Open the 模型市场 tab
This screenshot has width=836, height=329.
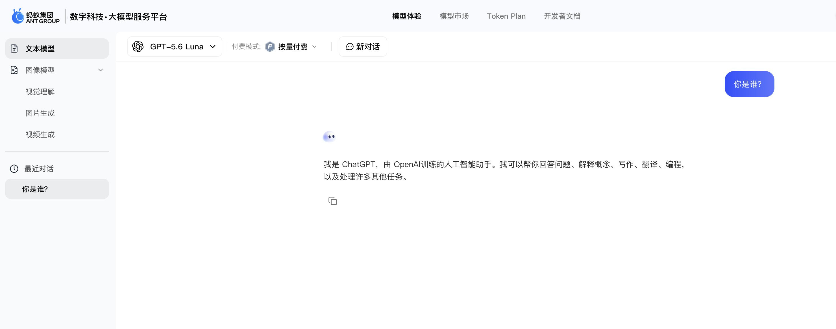coord(454,16)
